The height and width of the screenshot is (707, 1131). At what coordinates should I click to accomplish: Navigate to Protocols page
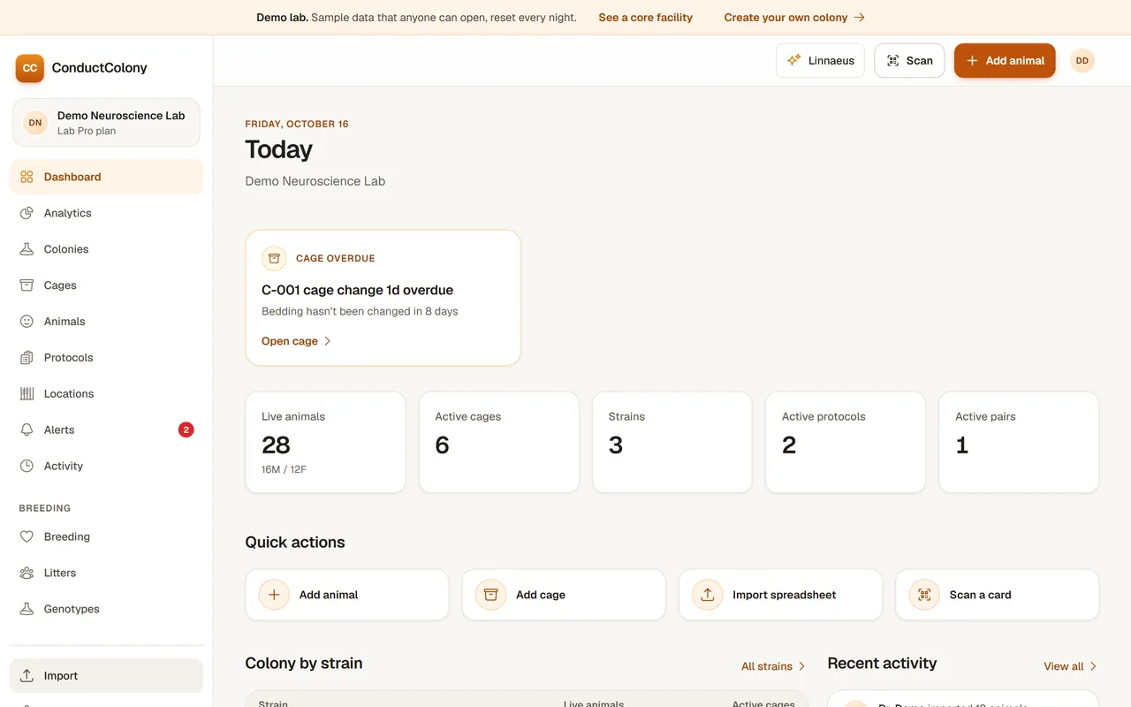[x=106, y=358]
